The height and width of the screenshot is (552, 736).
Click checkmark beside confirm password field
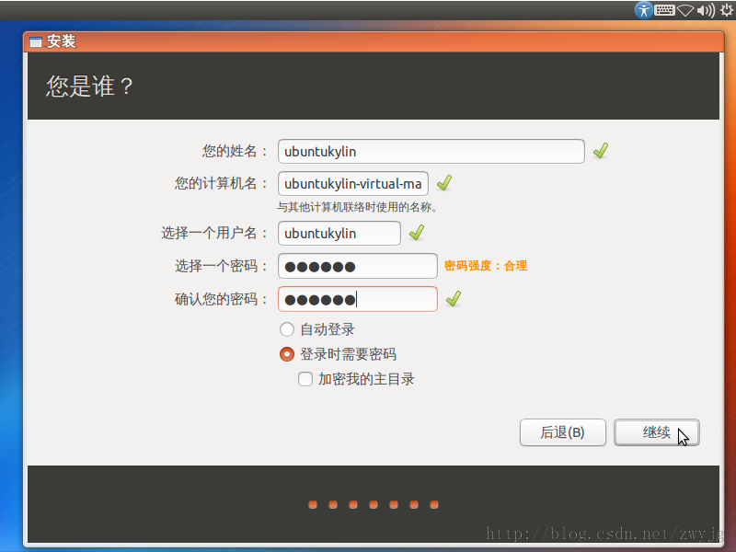click(x=453, y=298)
